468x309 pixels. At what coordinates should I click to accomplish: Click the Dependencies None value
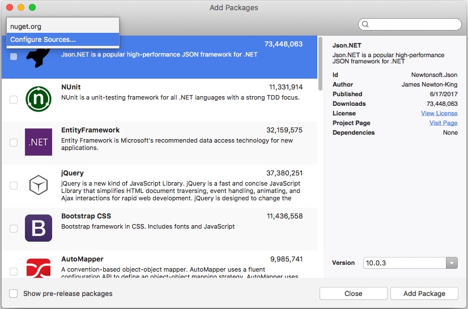tap(450, 132)
